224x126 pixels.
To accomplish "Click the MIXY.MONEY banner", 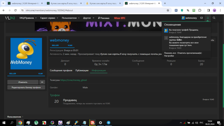I will tap(98, 26).
